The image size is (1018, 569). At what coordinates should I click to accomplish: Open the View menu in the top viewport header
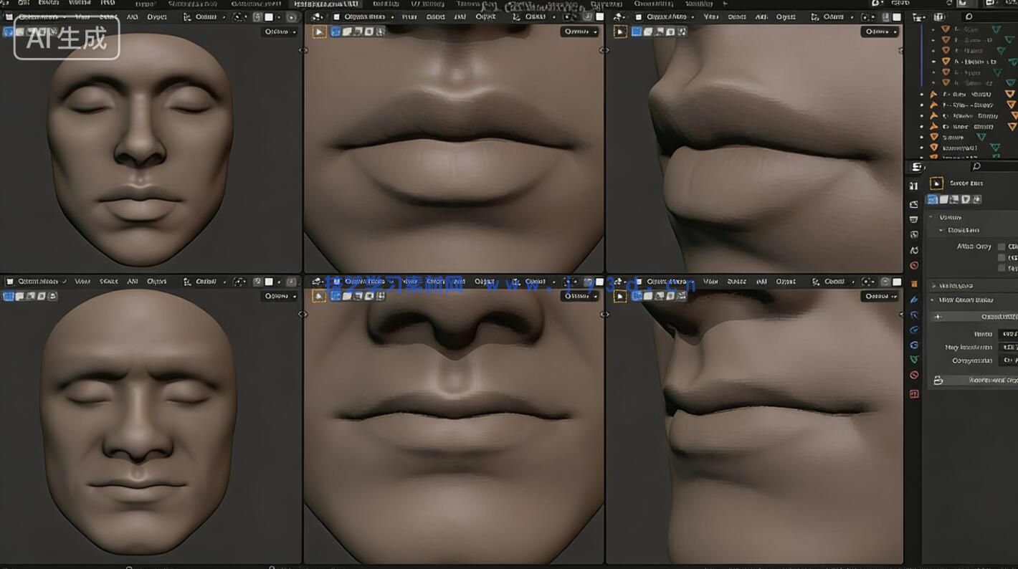[82, 16]
